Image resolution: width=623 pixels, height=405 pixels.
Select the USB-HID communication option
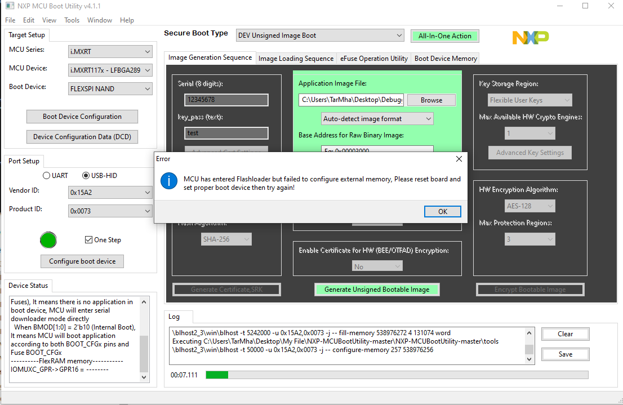coord(84,175)
